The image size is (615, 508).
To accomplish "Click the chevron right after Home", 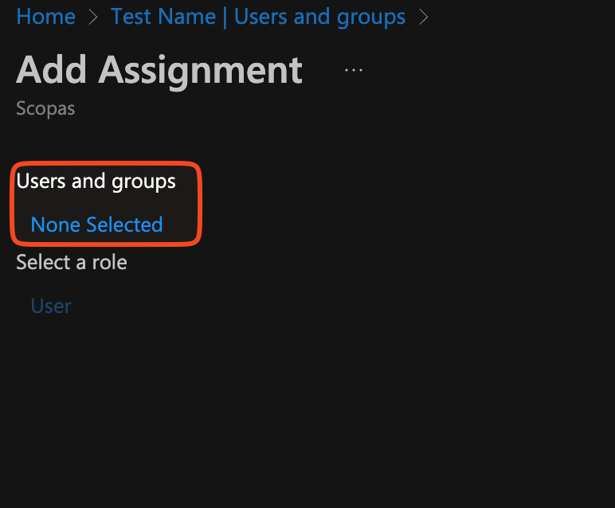I will [93, 17].
